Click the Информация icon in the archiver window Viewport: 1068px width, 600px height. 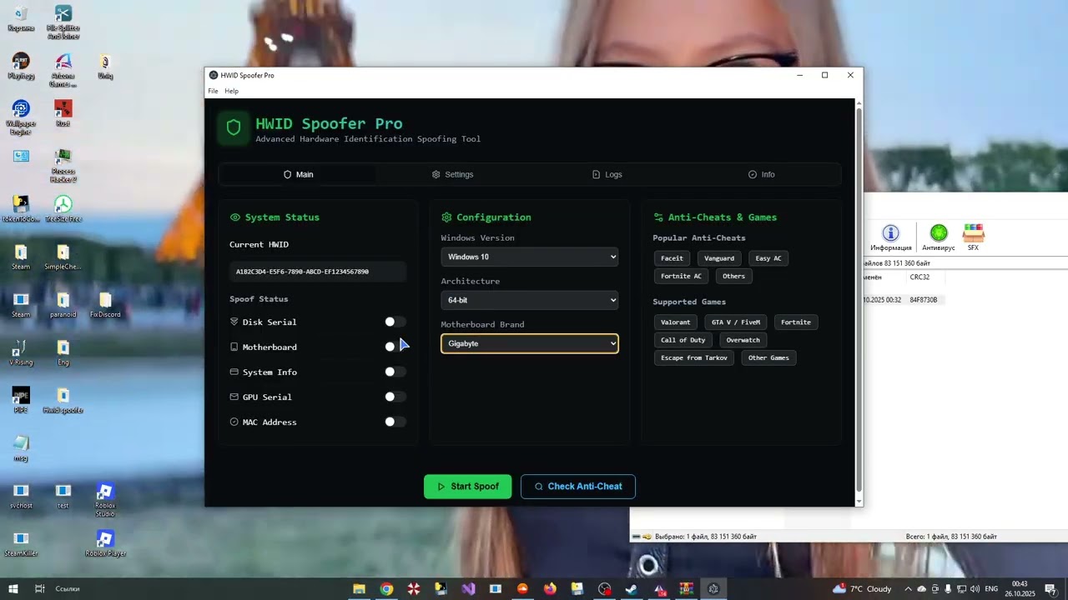pos(891,237)
